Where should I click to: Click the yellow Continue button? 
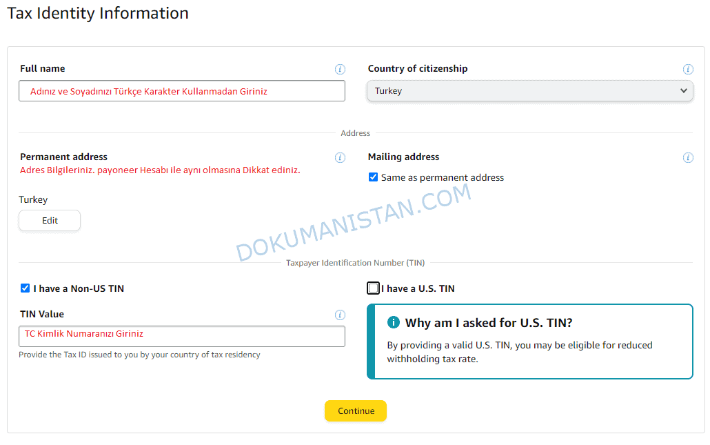[x=356, y=411]
